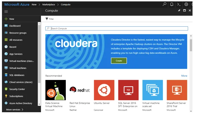The image size is (197, 115).
Task: Click the Filter funnel icon
Action: 47,19
